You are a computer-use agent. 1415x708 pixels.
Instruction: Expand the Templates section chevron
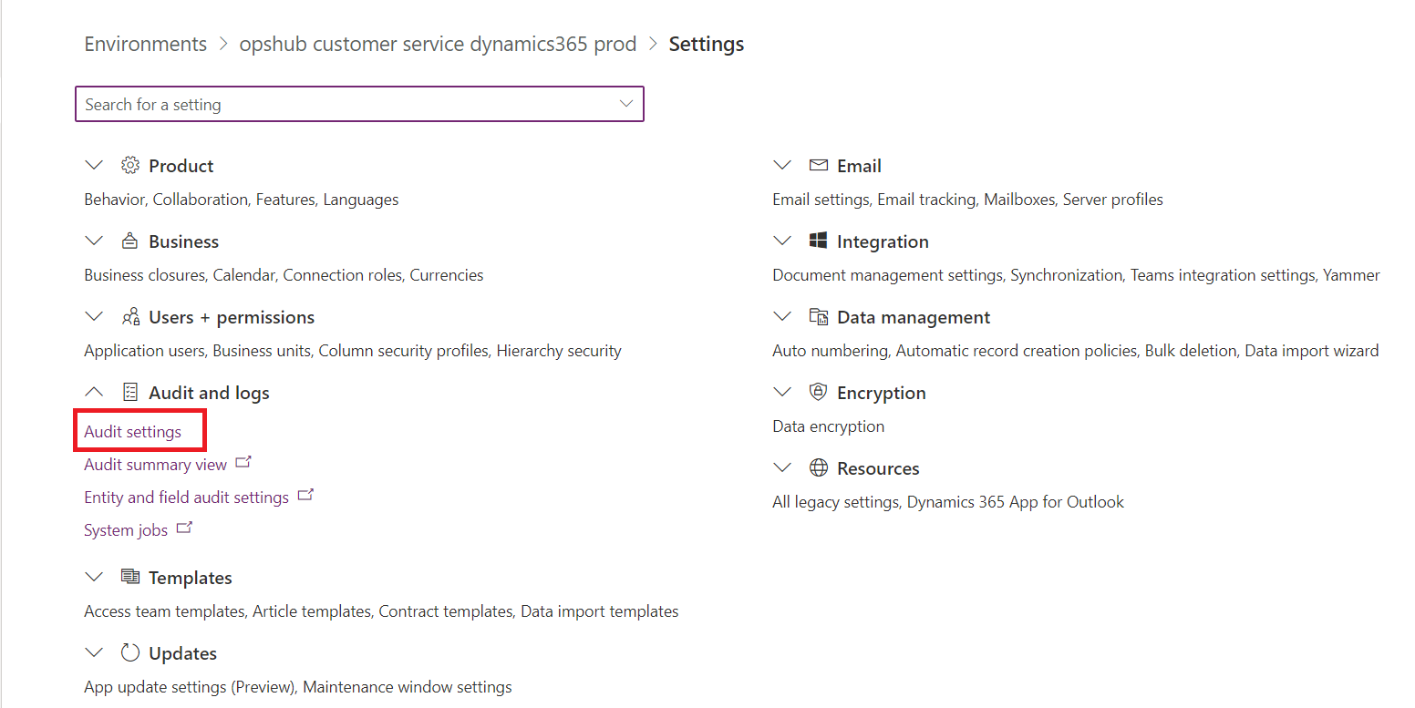(x=94, y=578)
